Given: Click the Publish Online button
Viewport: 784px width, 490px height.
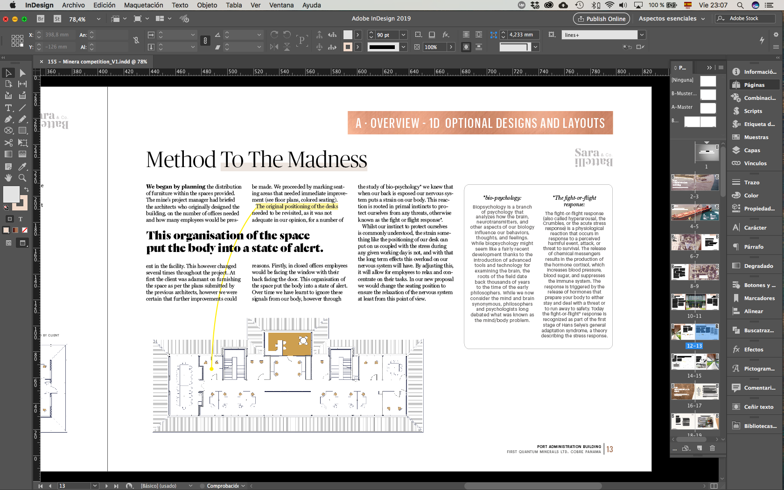Looking at the screenshot, I should click(601, 19).
